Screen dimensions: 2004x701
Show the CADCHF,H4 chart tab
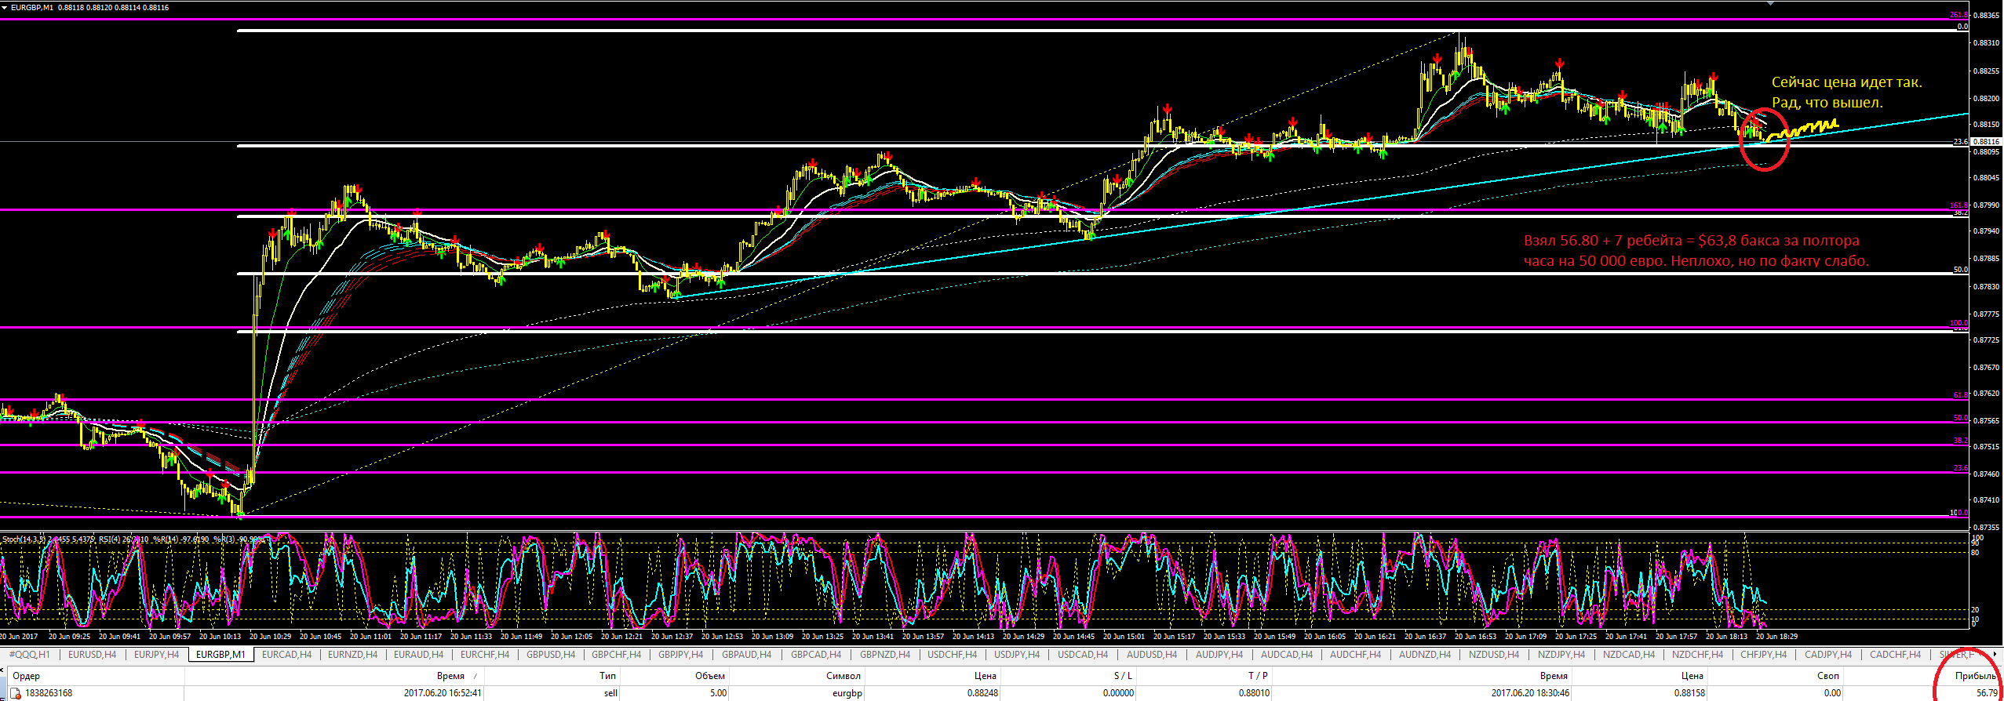pos(1895,655)
